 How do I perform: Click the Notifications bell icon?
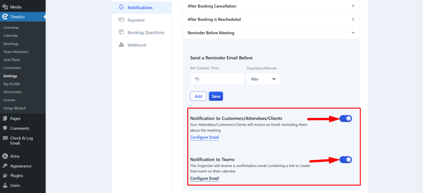pos(121,7)
